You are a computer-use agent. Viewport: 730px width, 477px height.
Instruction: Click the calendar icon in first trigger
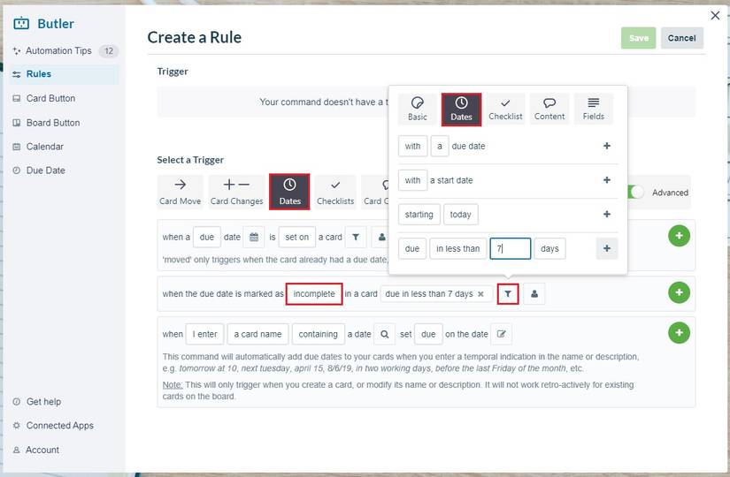click(254, 237)
